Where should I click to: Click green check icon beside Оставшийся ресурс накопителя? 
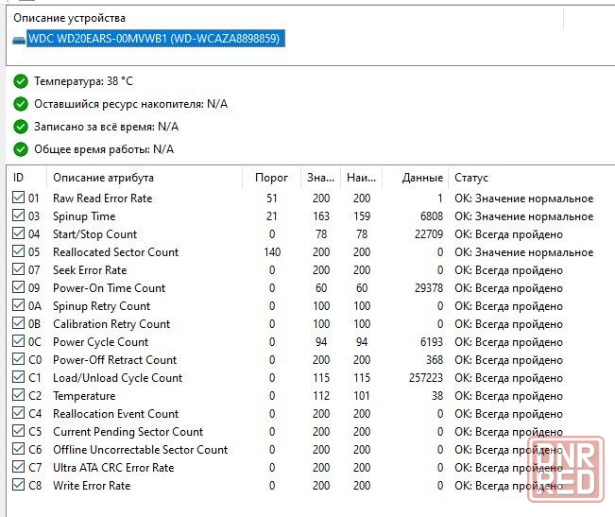pyautogui.click(x=21, y=104)
